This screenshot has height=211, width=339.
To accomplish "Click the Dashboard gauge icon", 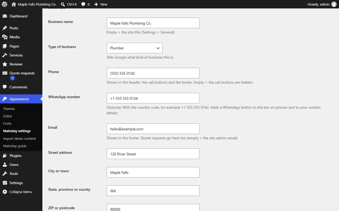I will [x=5, y=16].
